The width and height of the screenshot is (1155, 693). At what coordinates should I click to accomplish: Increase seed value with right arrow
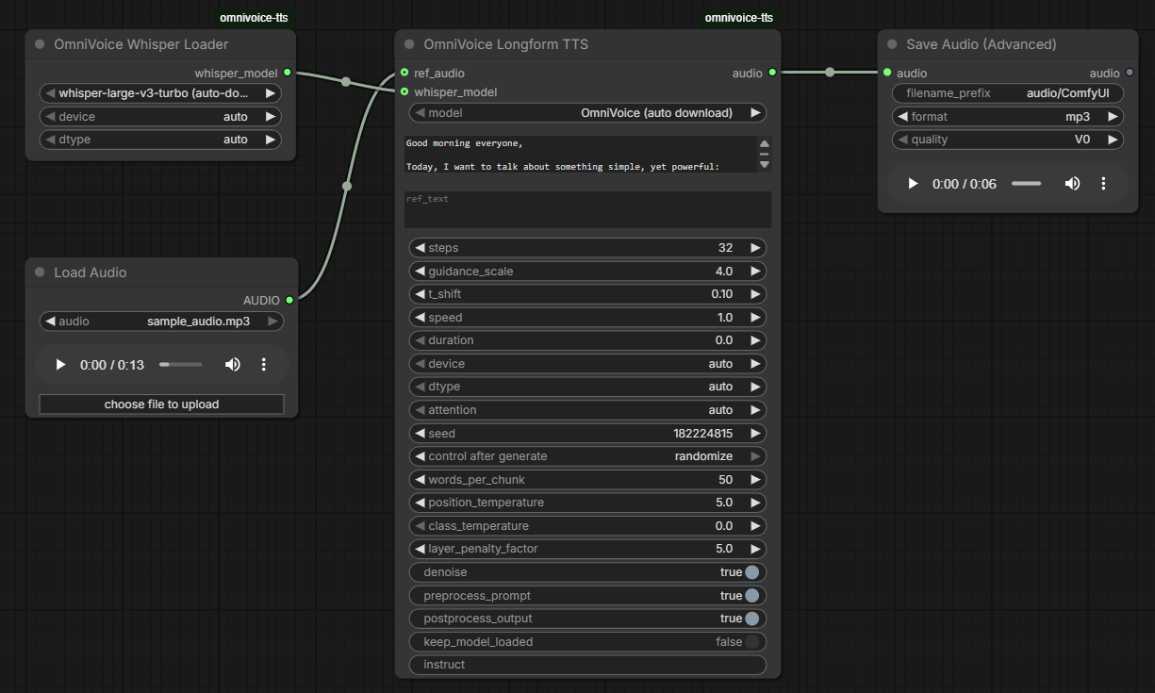755,434
